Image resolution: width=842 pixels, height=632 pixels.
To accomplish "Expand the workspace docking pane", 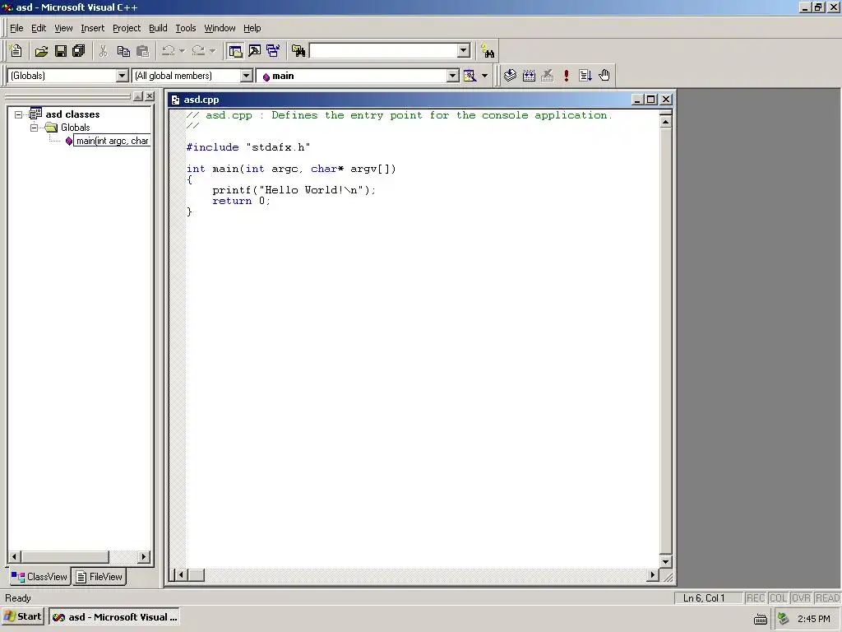I will (x=137, y=96).
